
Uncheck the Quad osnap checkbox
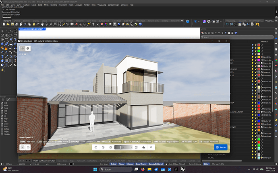click(2, 124)
